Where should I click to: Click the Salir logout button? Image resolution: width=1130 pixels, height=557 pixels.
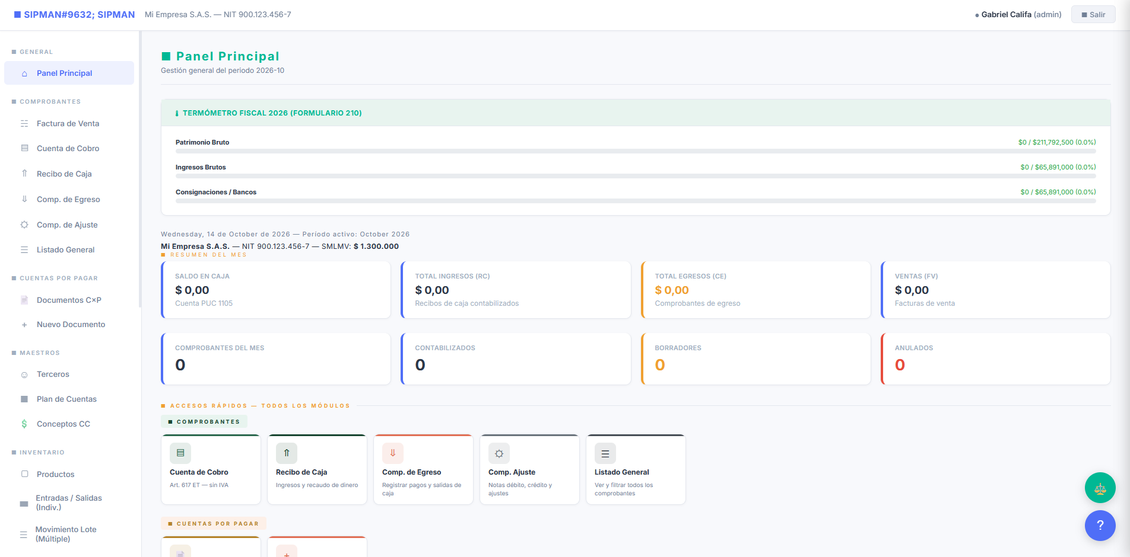tap(1093, 14)
